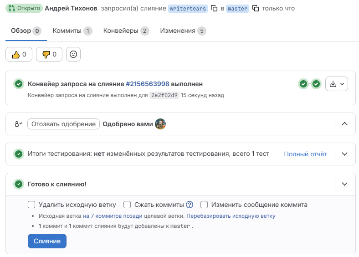Click Отозвать одобрение button
This screenshot has width=359, height=257.
coord(63,124)
